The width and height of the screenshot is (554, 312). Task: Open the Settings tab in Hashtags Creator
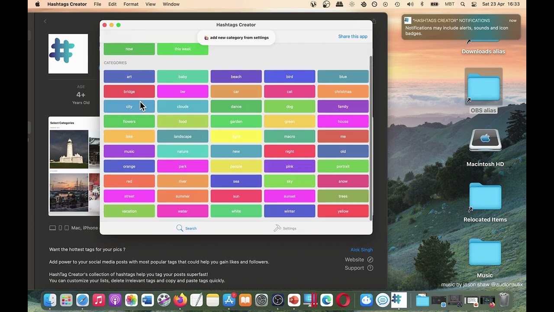[285, 228]
